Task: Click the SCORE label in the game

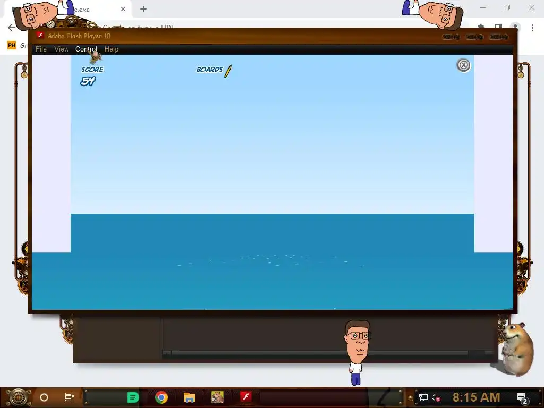Action: [92, 70]
